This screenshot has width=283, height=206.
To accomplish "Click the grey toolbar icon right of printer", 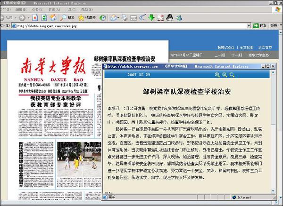I will 133,18.
